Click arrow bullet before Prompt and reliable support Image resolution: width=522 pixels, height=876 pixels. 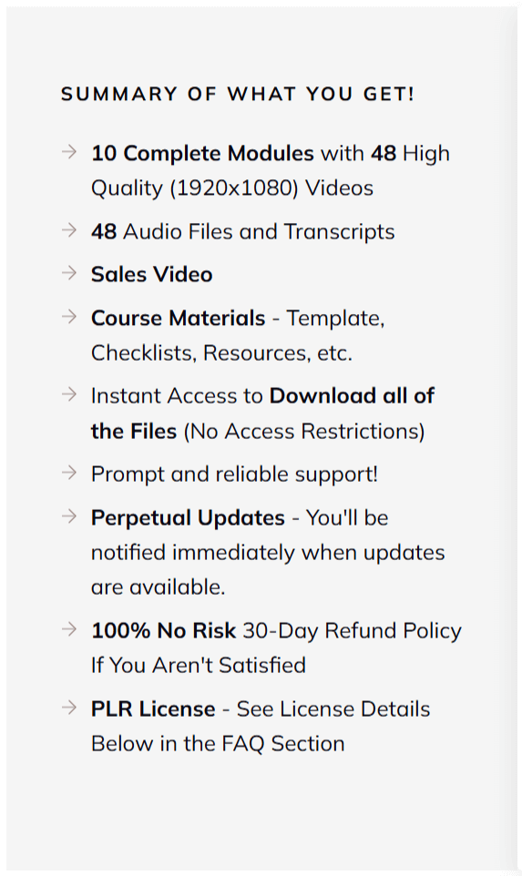[68, 473]
